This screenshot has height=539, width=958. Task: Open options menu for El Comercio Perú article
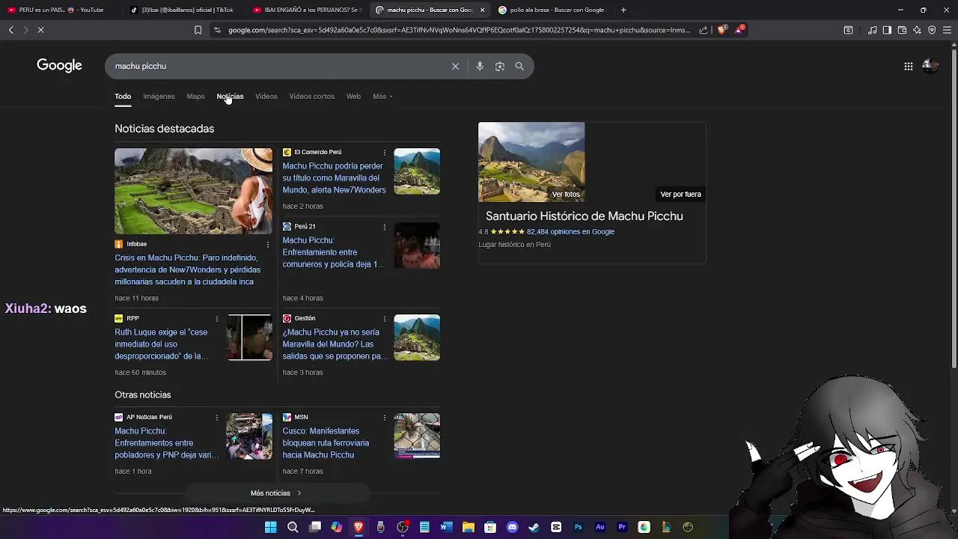point(385,153)
